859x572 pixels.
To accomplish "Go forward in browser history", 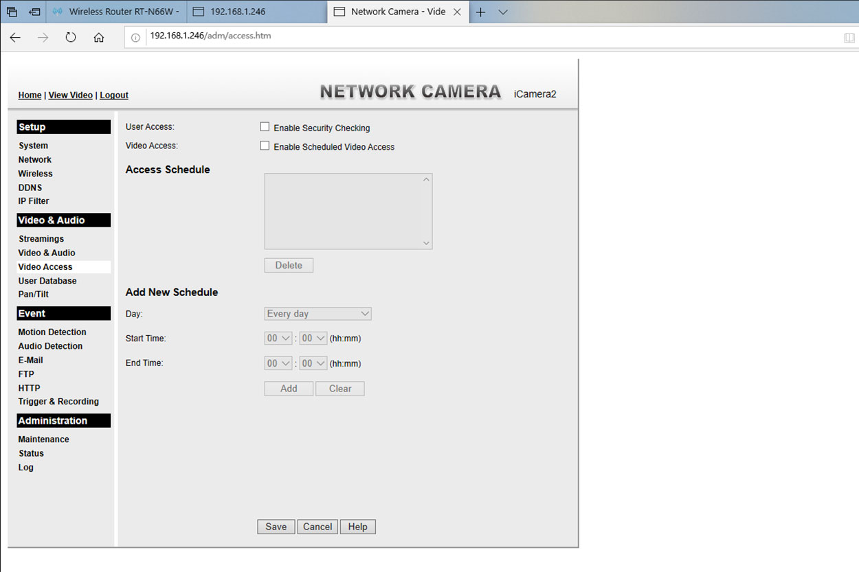I will pyautogui.click(x=43, y=38).
